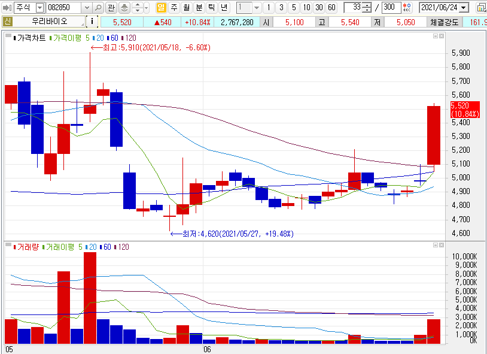Click the volume MA 20 legend entry
Image resolution: width=487 pixels, height=354 pixels.
tap(91, 247)
